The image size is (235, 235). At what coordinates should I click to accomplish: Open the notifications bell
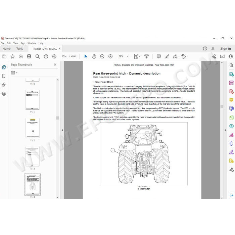[213, 49]
